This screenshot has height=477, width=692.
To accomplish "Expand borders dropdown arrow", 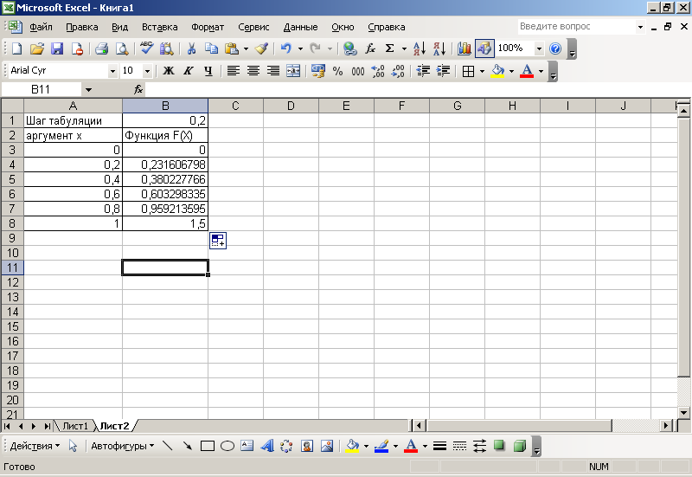I will pos(482,71).
